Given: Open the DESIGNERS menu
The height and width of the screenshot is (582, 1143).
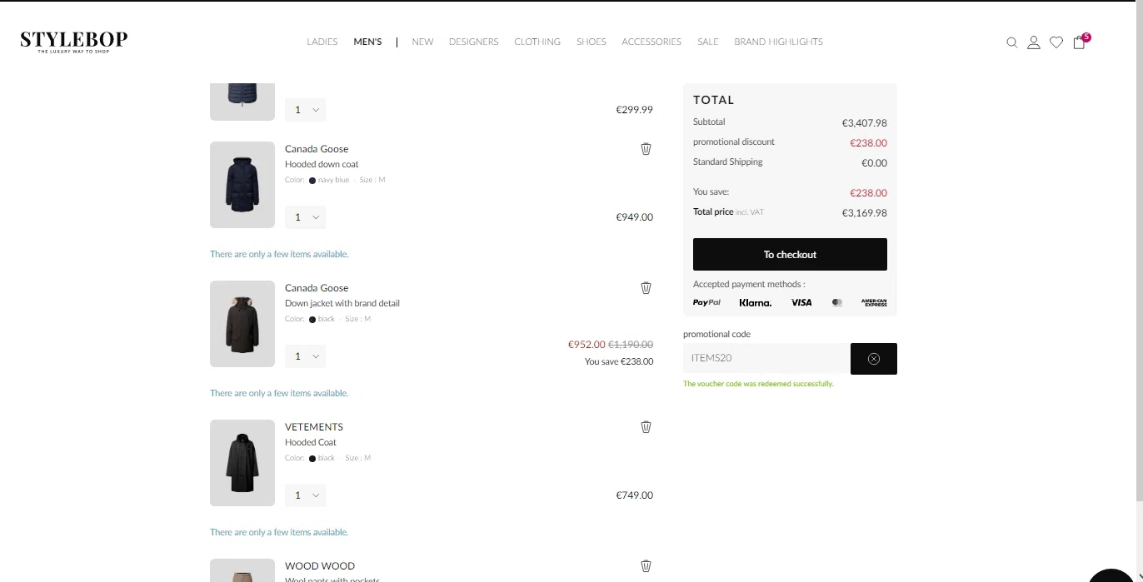Looking at the screenshot, I should pyautogui.click(x=473, y=42).
